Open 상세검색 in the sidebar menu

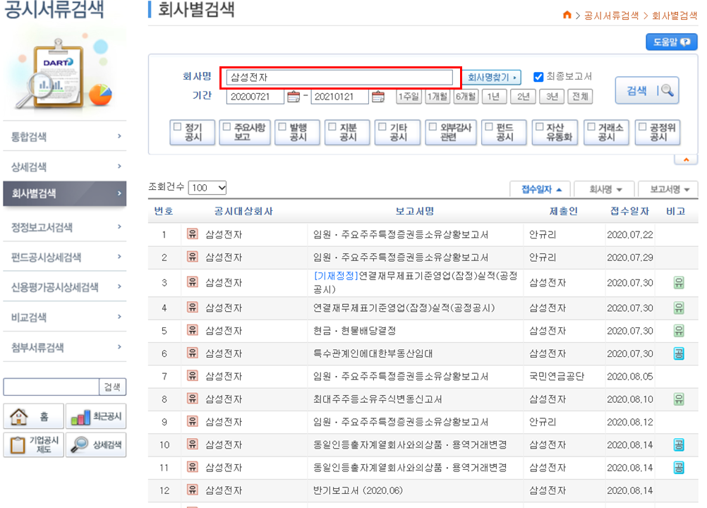(64, 167)
